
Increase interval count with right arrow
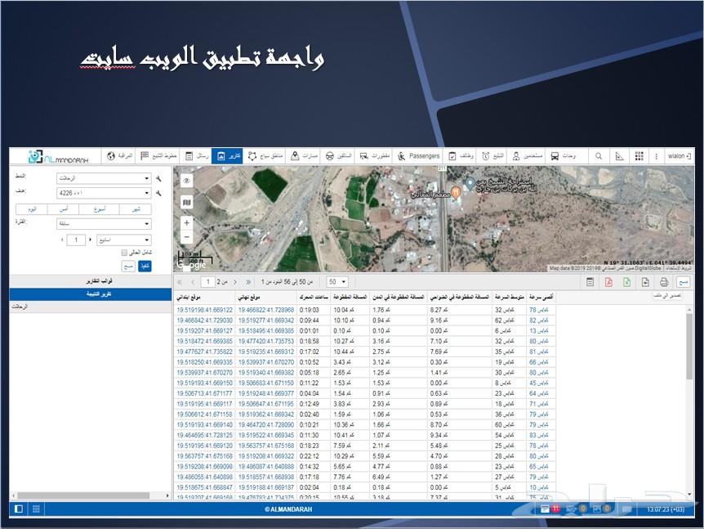pos(90,240)
